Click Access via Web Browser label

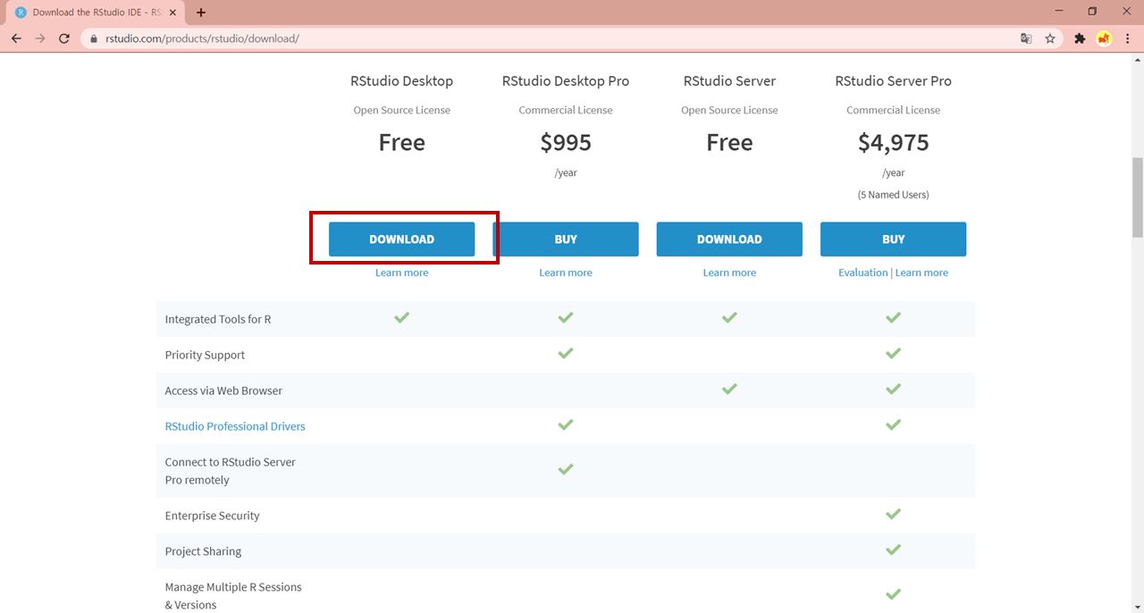pos(223,390)
